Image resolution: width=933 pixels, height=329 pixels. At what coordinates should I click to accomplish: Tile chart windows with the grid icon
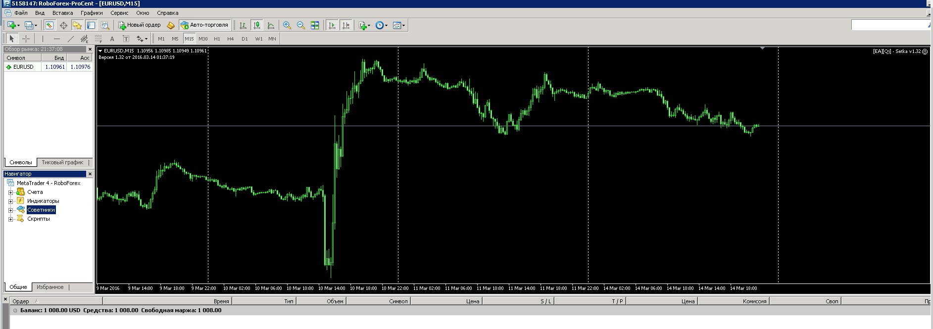click(x=315, y=25)
